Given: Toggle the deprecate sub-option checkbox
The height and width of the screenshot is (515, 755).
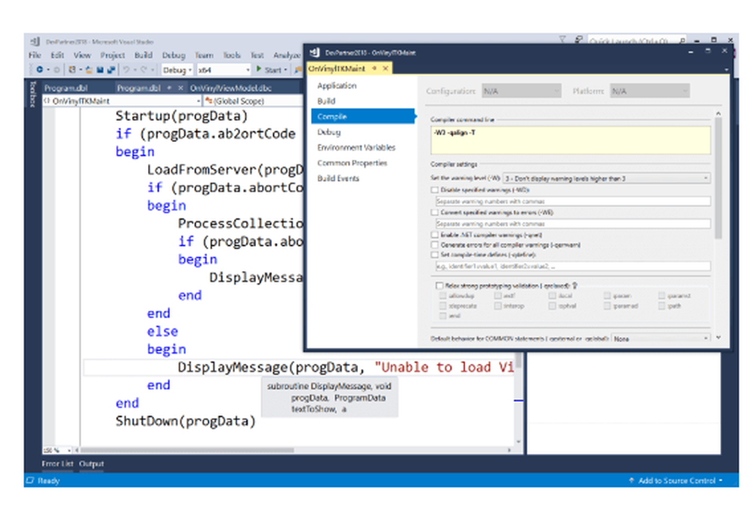Looking at the screenshot, I should coord(443,306).
